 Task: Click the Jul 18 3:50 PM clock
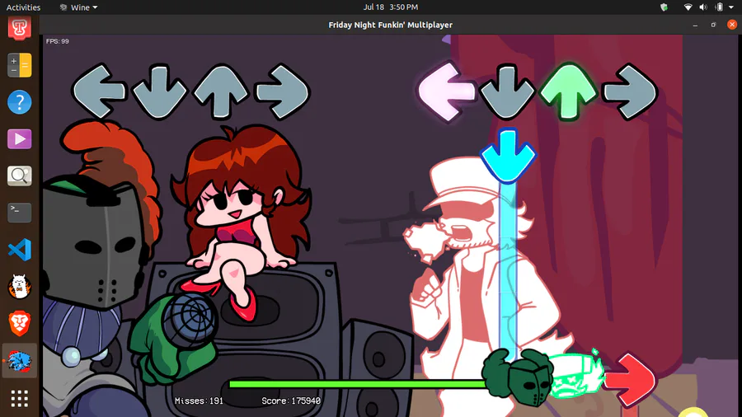tap(391, 7)
